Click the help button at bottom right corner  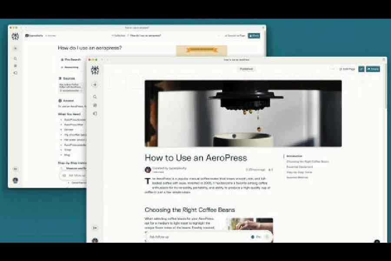pyautogui.click(x=377, y=241)
